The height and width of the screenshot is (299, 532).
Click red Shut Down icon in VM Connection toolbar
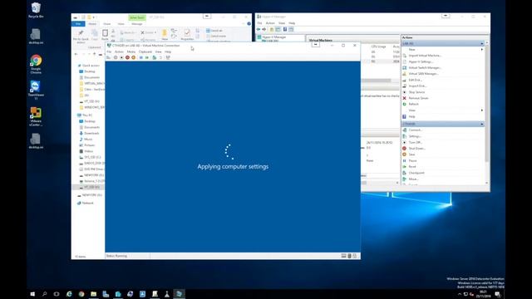127,57
